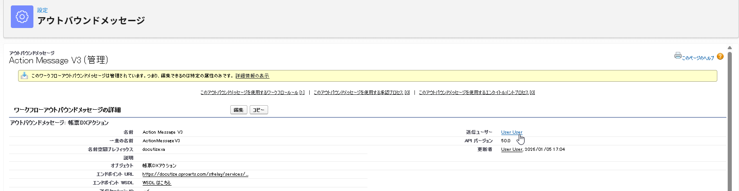Viewport: 739px width, 191px height.
Task: Click the orange help question mark icon
Action: [x=720, y=56]
